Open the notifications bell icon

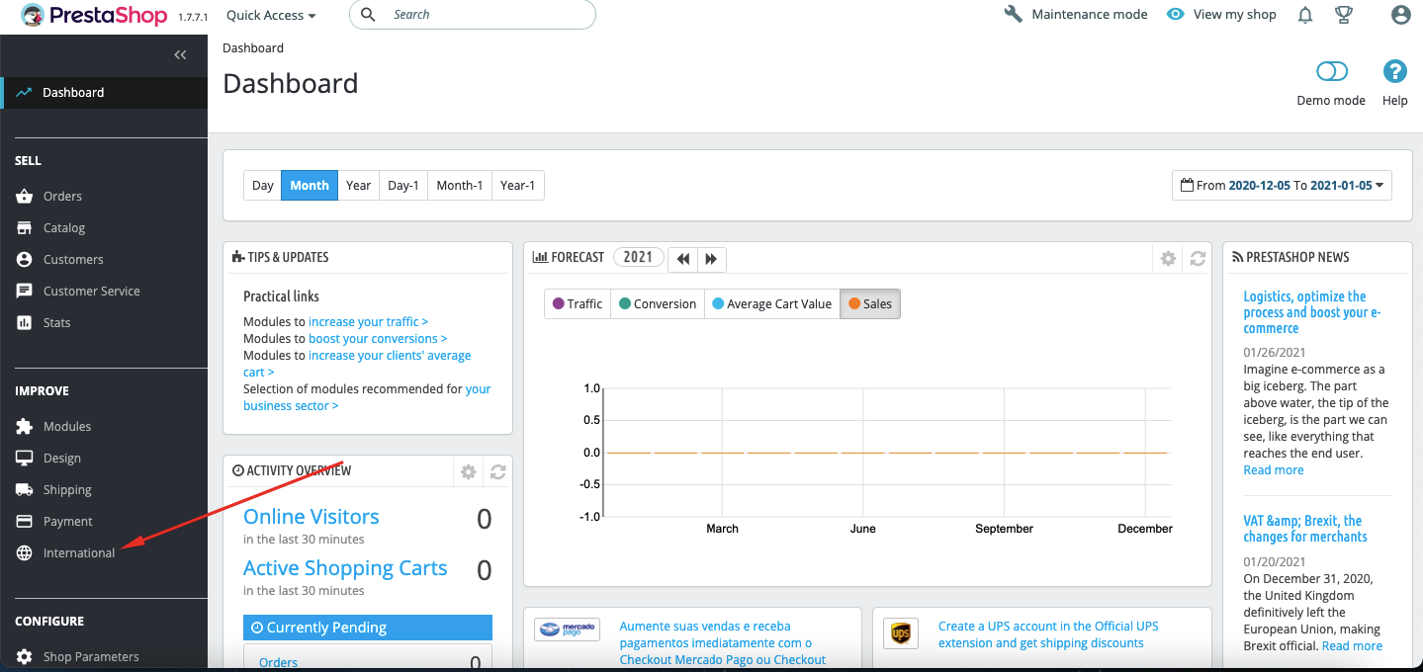pos(1305,15)
